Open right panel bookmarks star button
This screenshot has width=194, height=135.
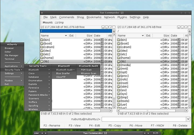189,31
